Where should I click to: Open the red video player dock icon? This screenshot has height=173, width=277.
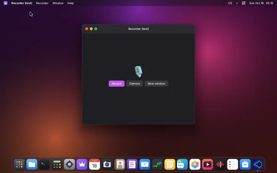(207, 165)
